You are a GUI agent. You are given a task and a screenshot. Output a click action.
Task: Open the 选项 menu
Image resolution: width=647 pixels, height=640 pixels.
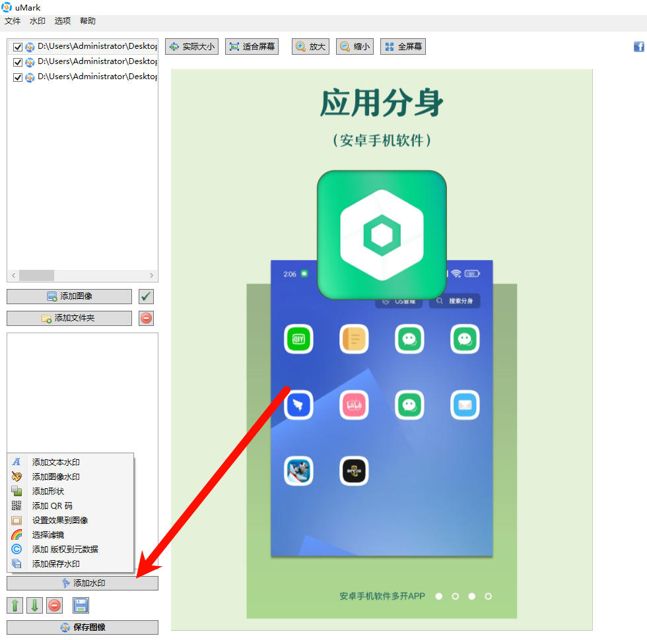point(62,21)
